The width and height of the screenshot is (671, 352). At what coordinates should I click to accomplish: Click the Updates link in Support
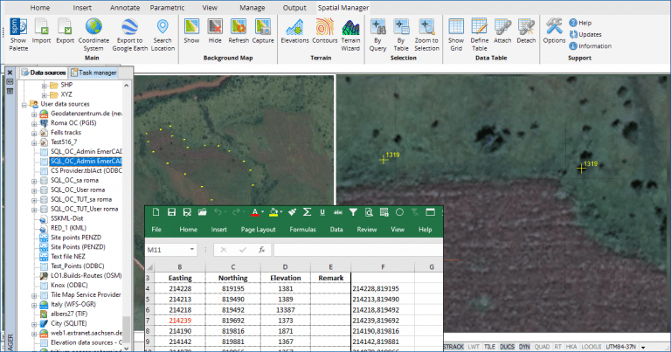585,34
